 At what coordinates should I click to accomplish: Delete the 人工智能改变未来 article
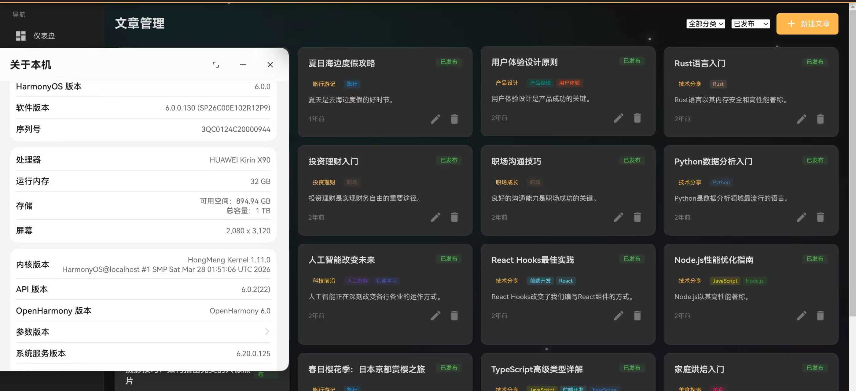click(454, 316)
